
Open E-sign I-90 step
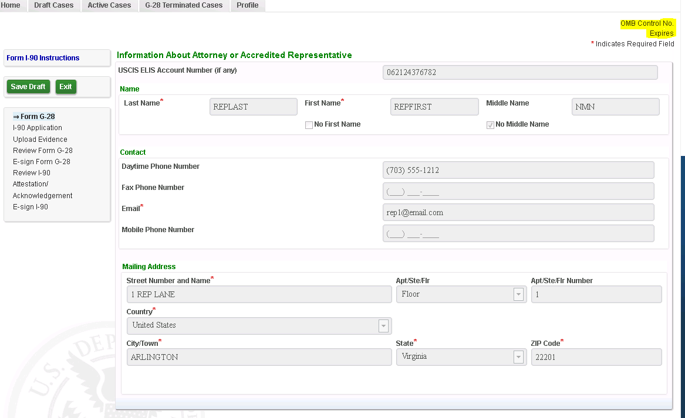[31, 207]
